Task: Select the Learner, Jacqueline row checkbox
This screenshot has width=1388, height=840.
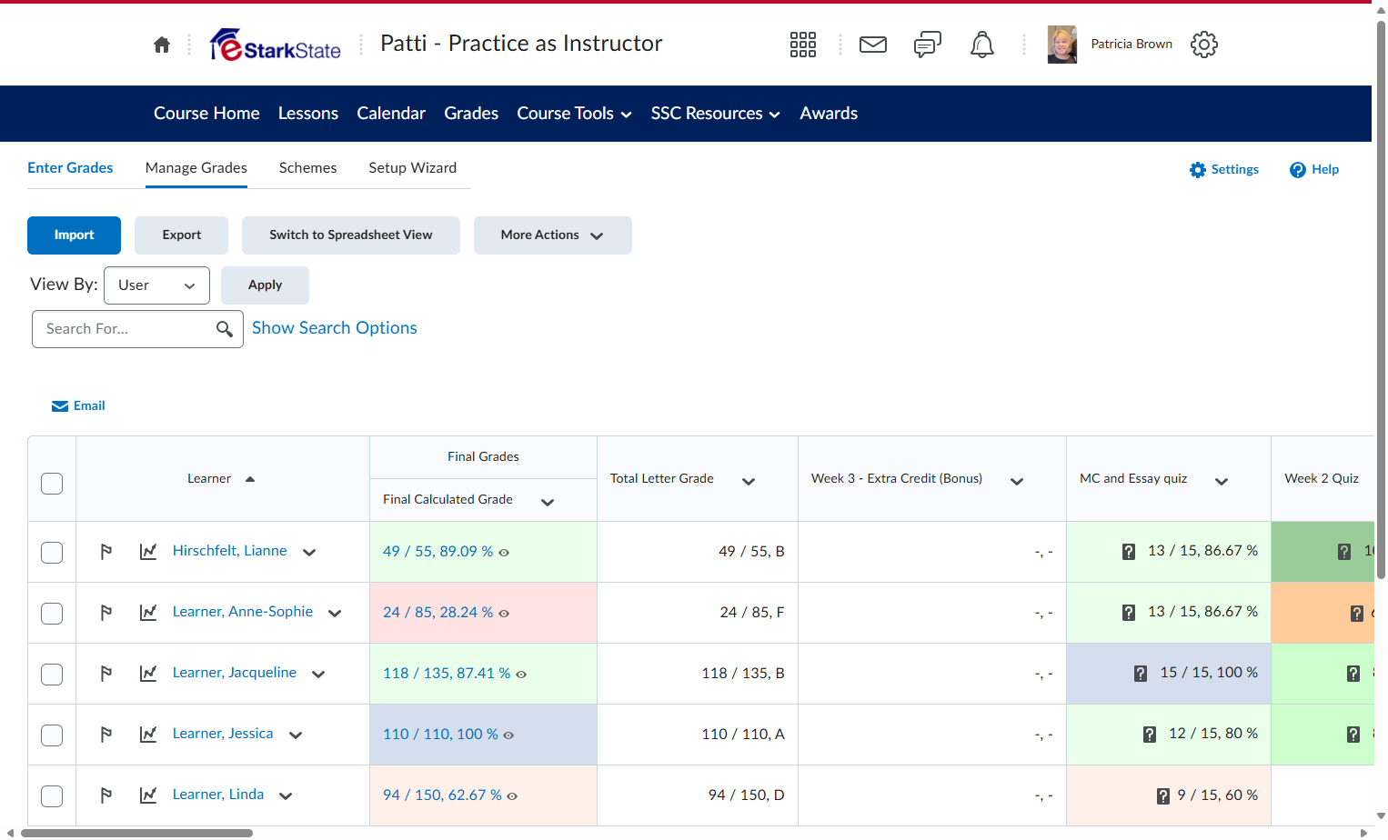Action: [x=52, y=675]
